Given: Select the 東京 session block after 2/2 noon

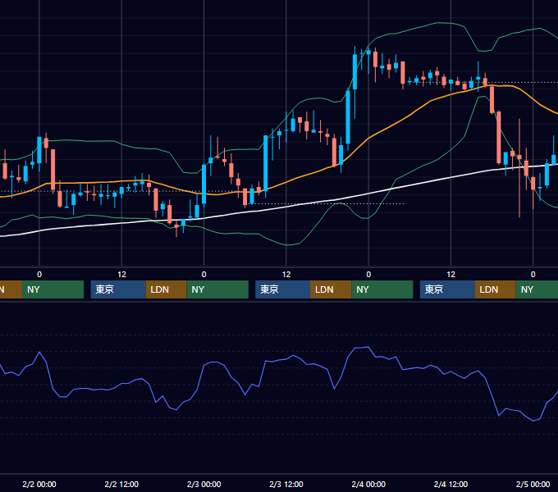Looking at the screenshot, I should (x=118, y=289).
